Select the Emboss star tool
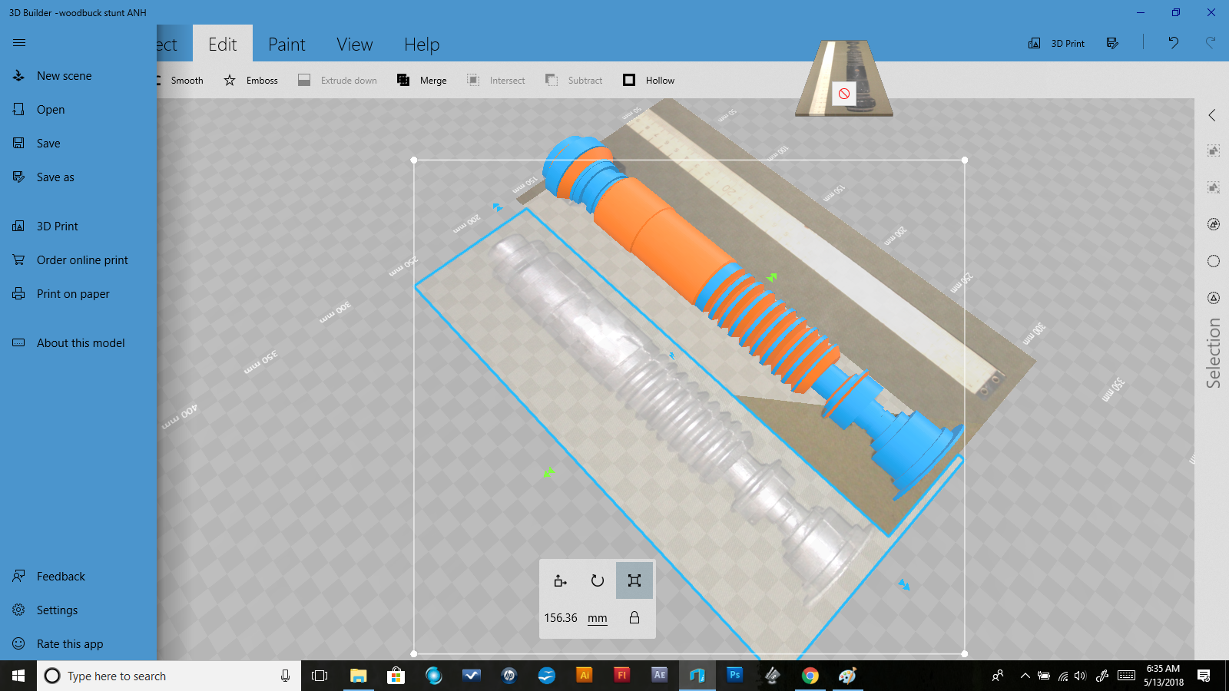 point(251,81)
